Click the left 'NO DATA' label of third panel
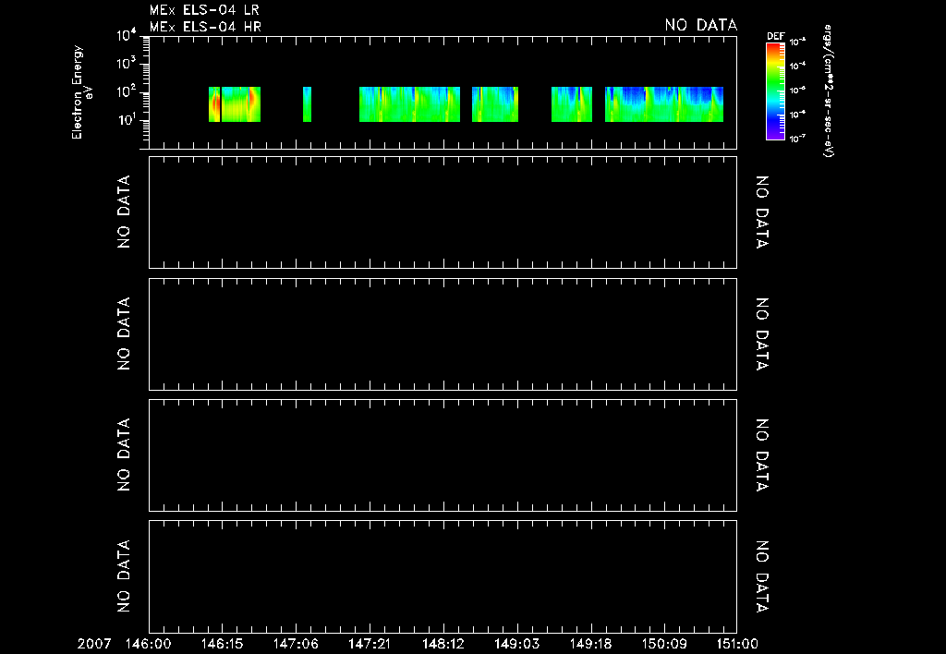Image resolution: width=946 pixels, height=654 pixels. [x=124, y=333]
